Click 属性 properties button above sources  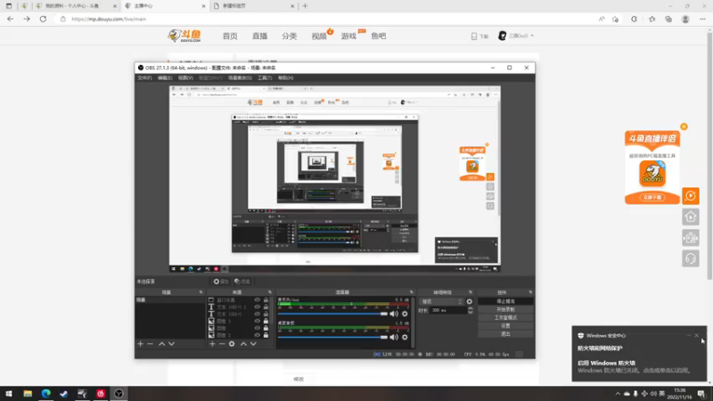[221, 282]
